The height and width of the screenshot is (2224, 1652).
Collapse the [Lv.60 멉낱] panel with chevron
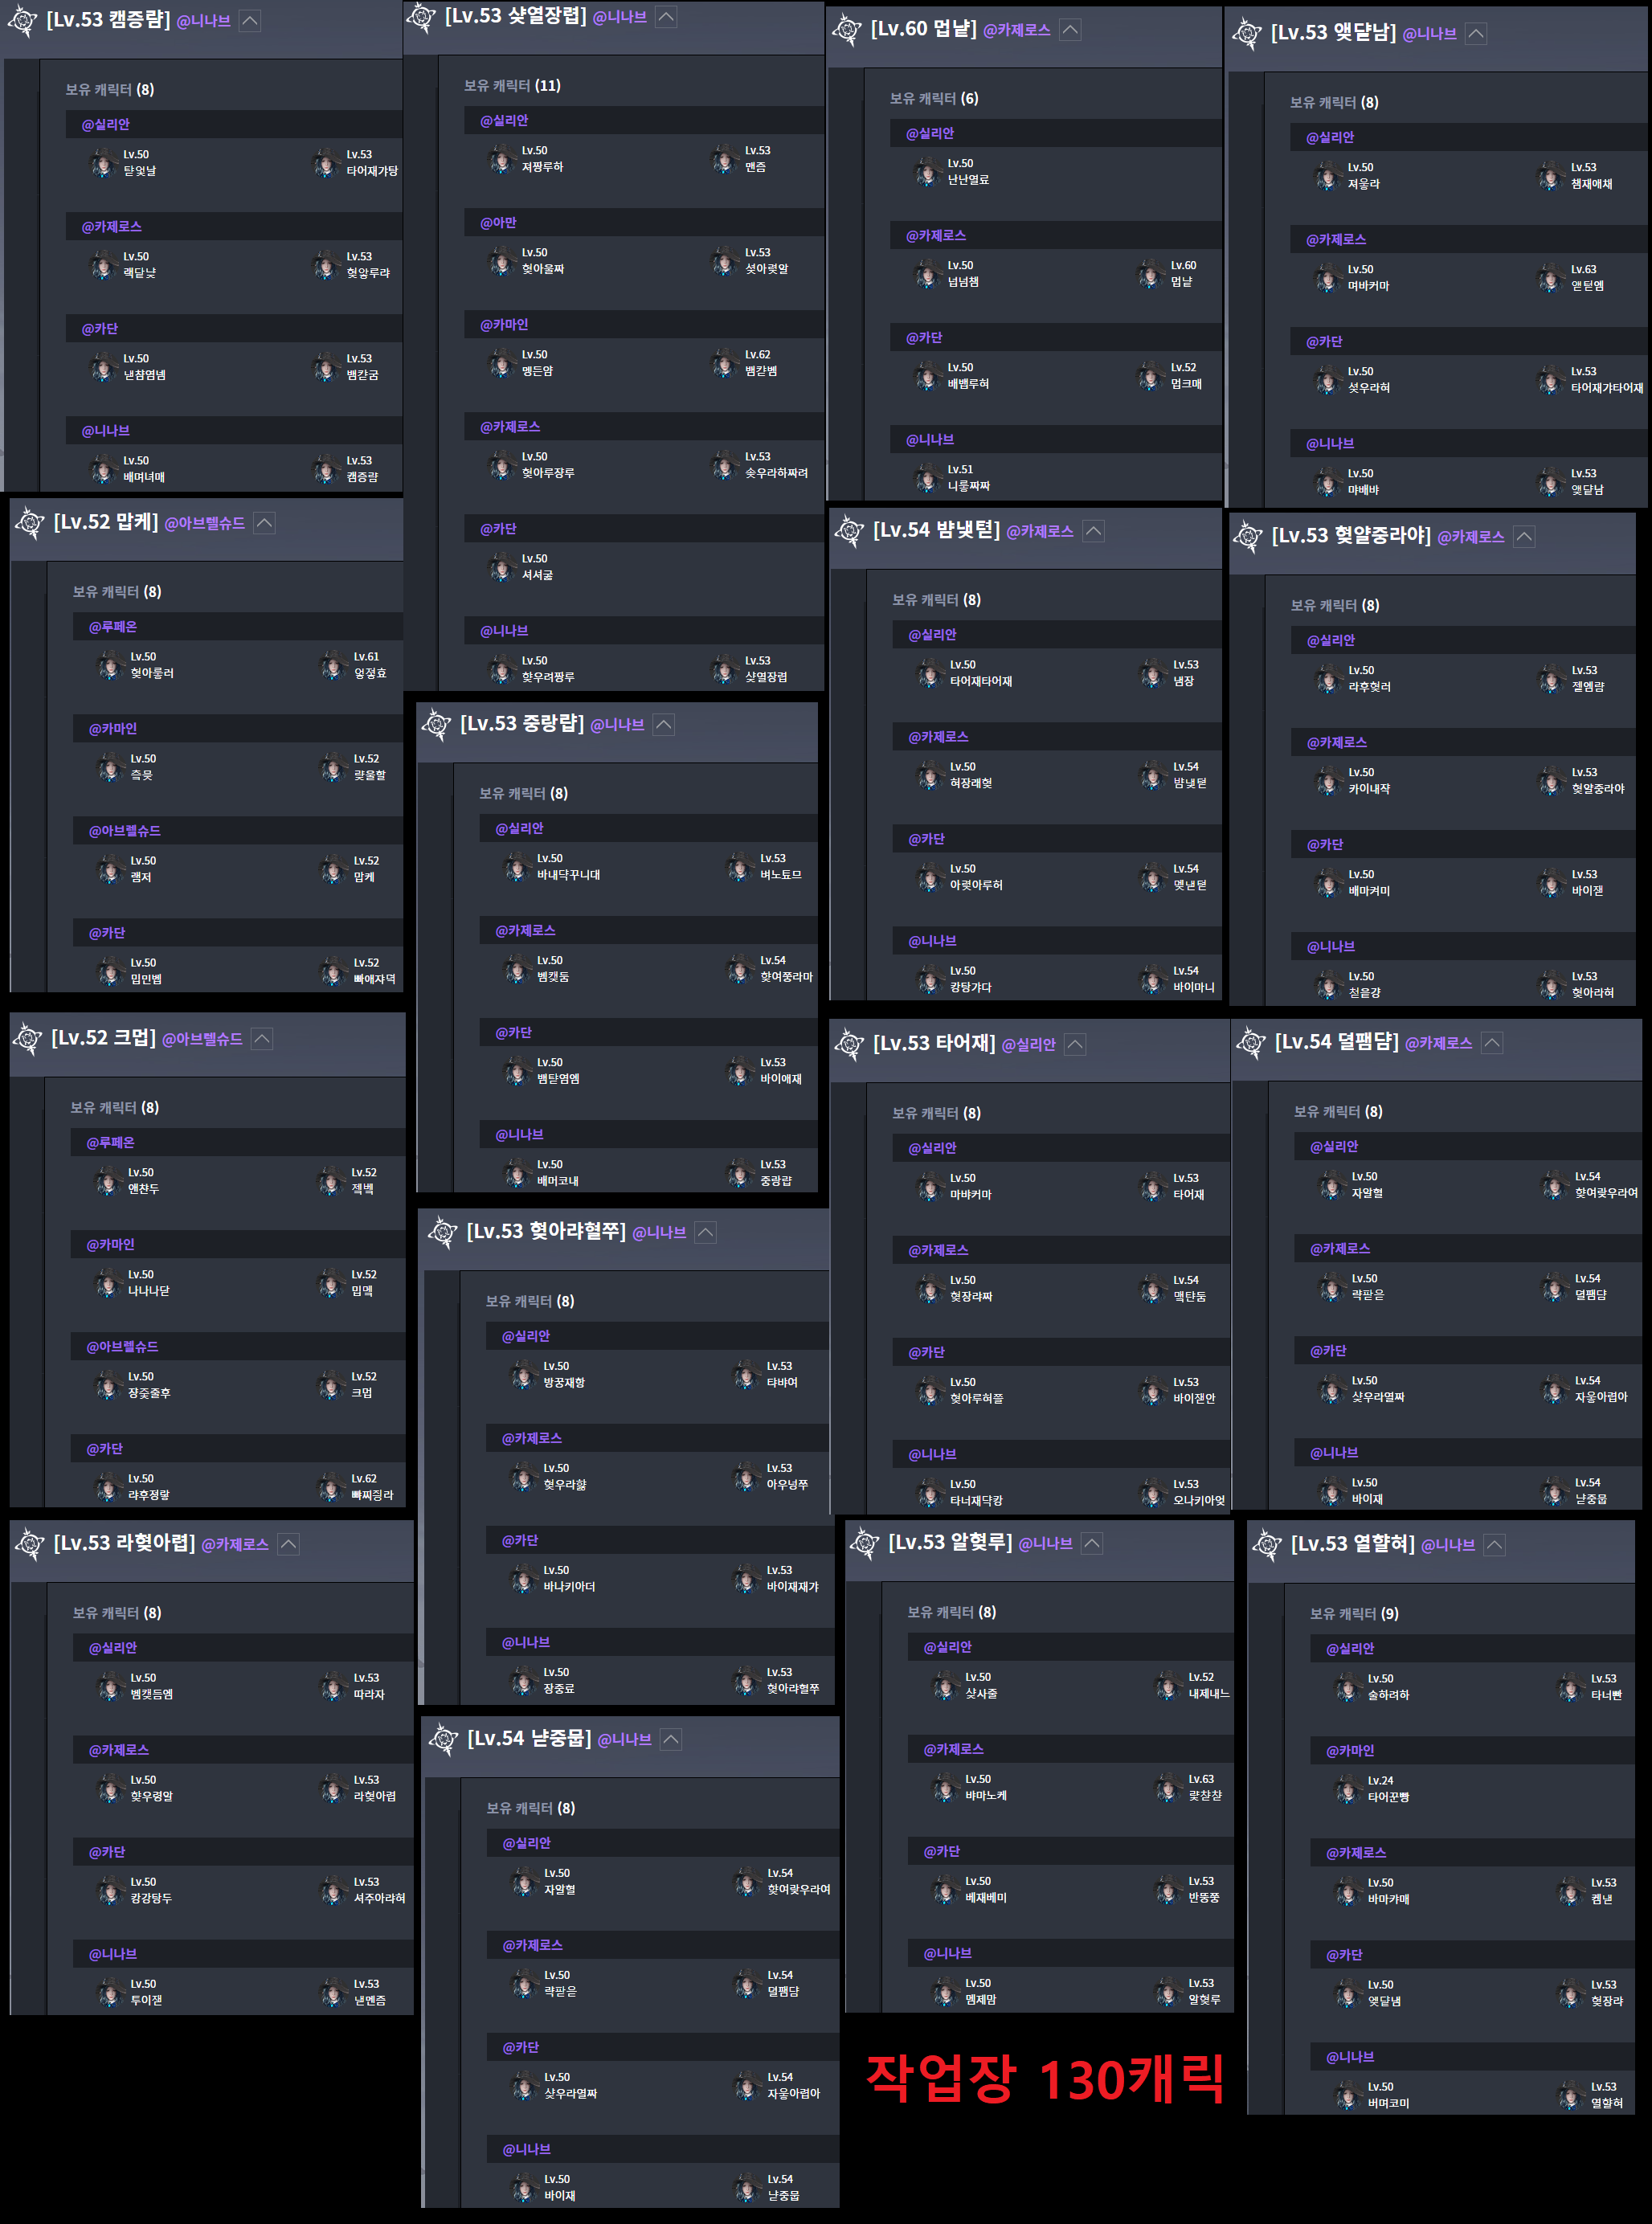pyautogui.click(x=1070, y=30)
